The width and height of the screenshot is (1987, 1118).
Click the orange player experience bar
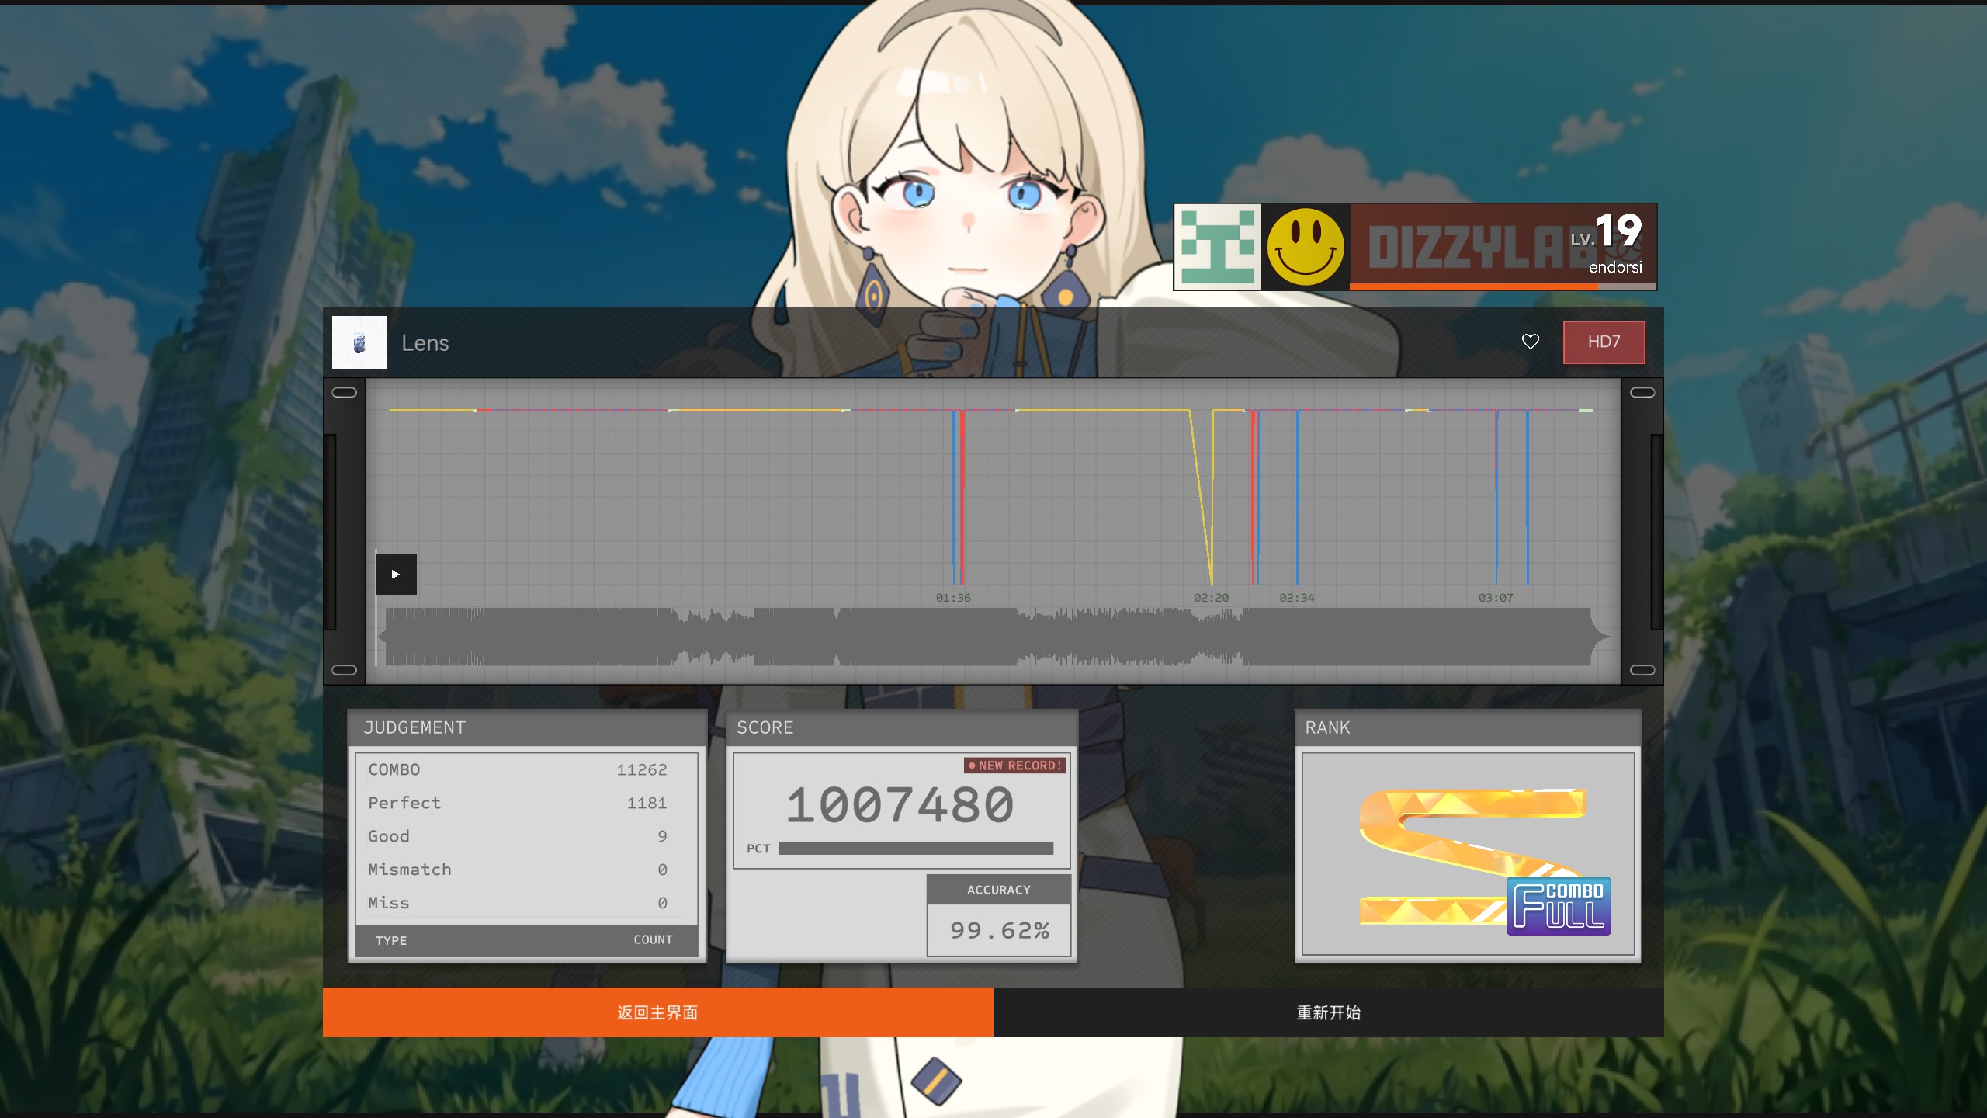[x=1503, y=286]
